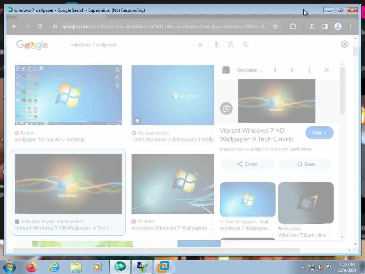Open Pinterest Awesome Windows 7 Wallpapers thumbnail
Viewport: 365px width, 274px height.
pyautogui.click(x=173, y=184)
